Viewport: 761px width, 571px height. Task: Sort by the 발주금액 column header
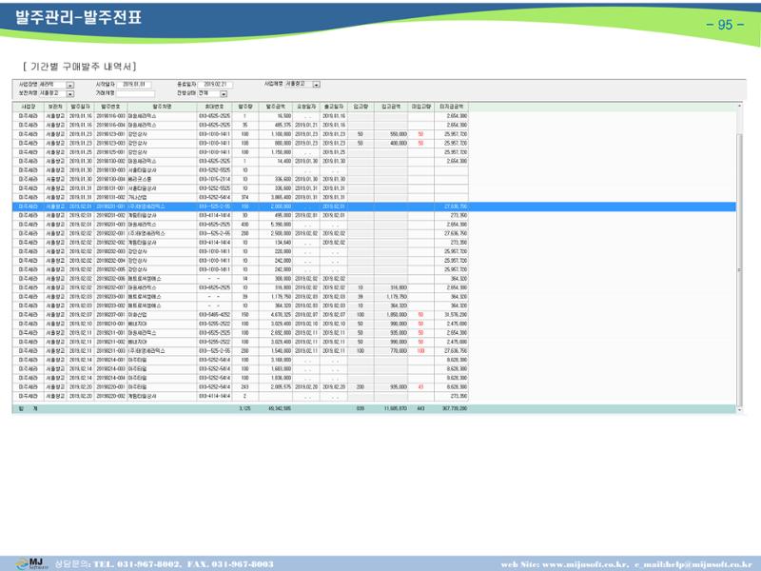pyautogui.click(x=276, y=107)
